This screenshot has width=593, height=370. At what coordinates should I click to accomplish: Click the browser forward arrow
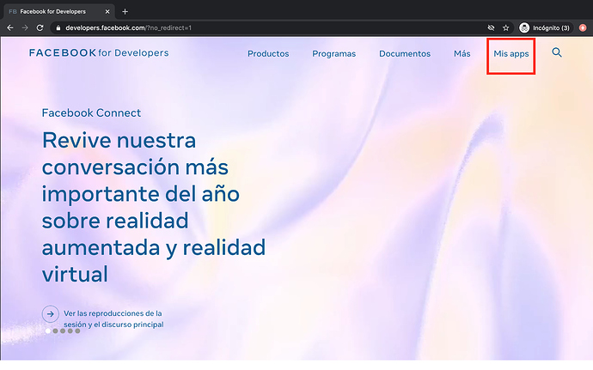click(25, 28)
